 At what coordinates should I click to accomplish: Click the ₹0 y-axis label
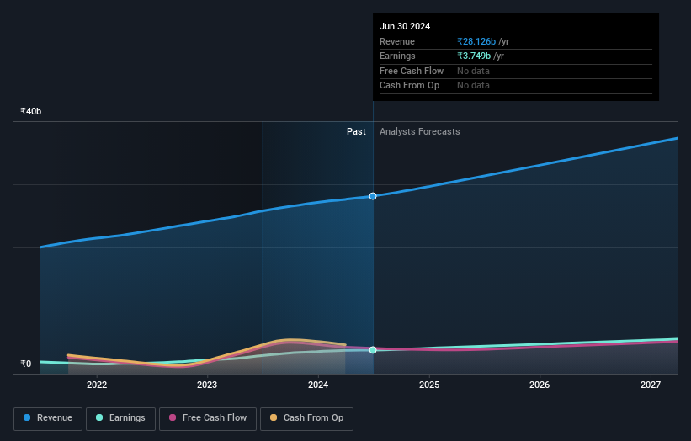(26, 364)
